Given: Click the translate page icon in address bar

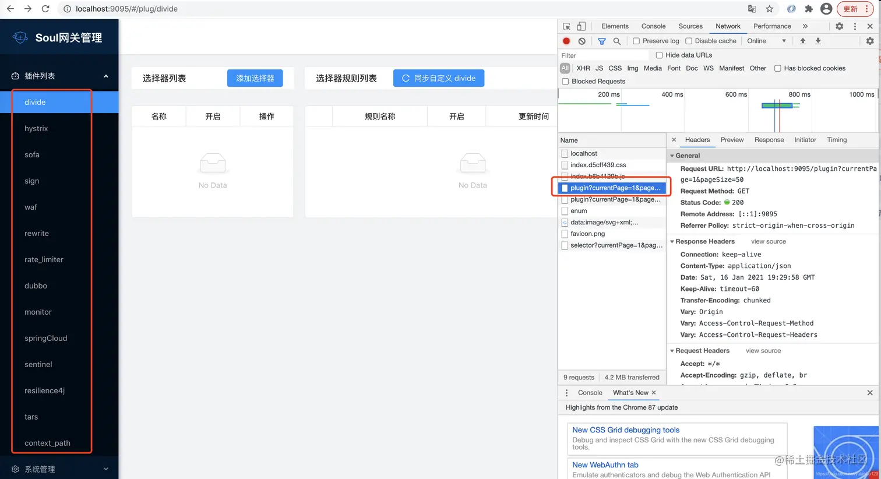Looking at the screenshot, I should click(x=752, y=9).
